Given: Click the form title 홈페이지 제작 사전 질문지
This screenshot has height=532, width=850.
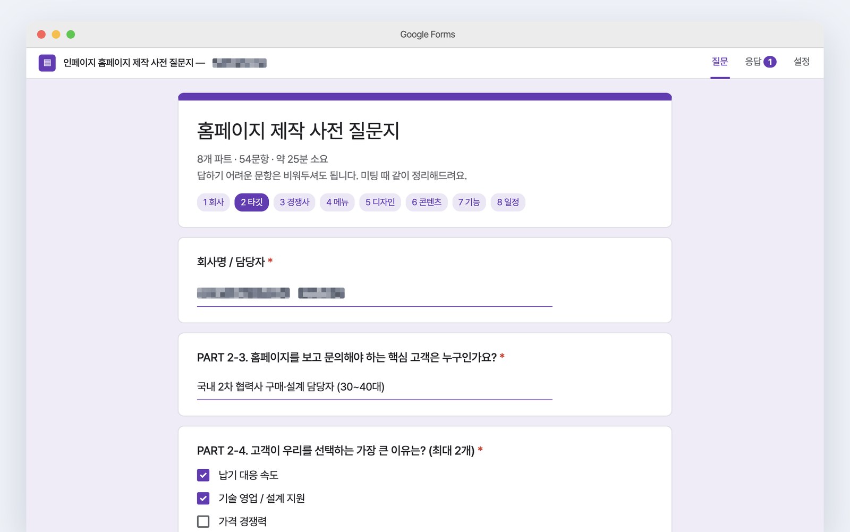Looking at the screenshot, I should pyautogui.click(x=298, y=131).
